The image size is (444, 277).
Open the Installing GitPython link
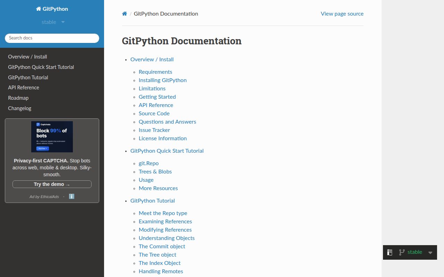[x=163, y=80]
